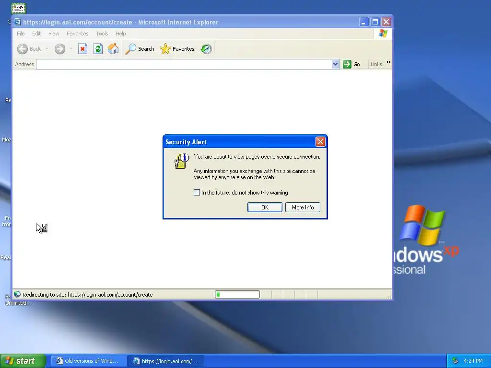Open the Favorites menu
Image resolution: width=491 pixels, height=368 pixels.
(77, 34)
